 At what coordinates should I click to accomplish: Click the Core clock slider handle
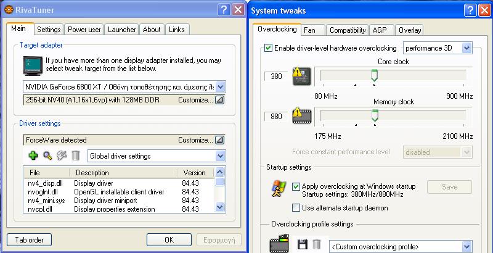[x=374, y=76]
